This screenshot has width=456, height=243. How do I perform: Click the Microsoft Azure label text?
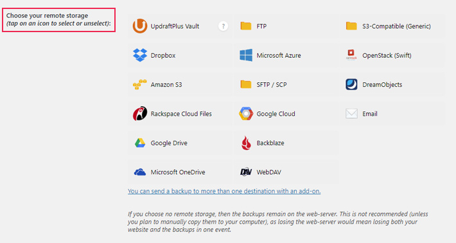tap(279, 55)
